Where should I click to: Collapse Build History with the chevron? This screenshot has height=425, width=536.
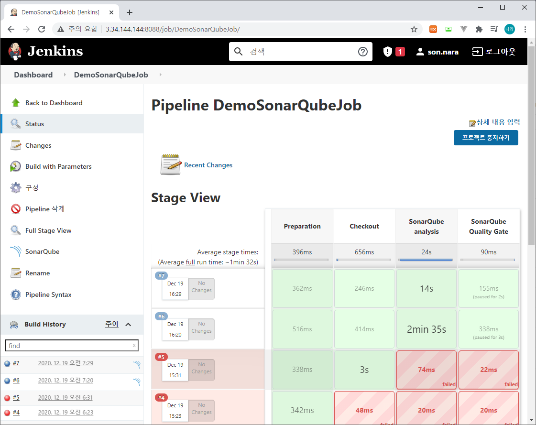[x=128, y=325]
